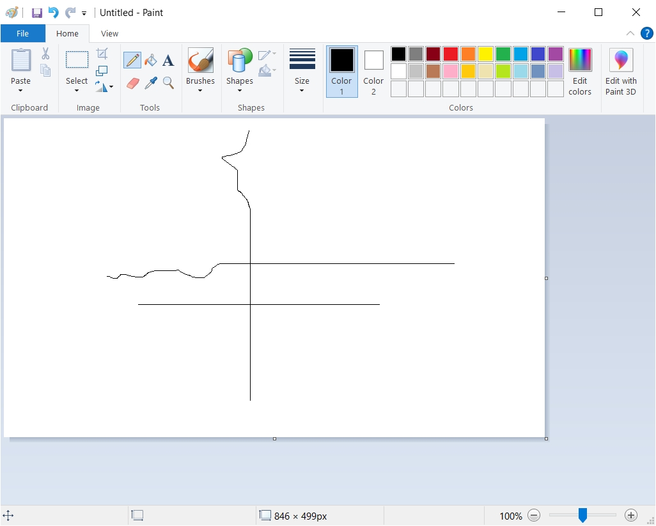Collapse the ribbon with the chevron

pyautogui.click(x=630, y=33)
